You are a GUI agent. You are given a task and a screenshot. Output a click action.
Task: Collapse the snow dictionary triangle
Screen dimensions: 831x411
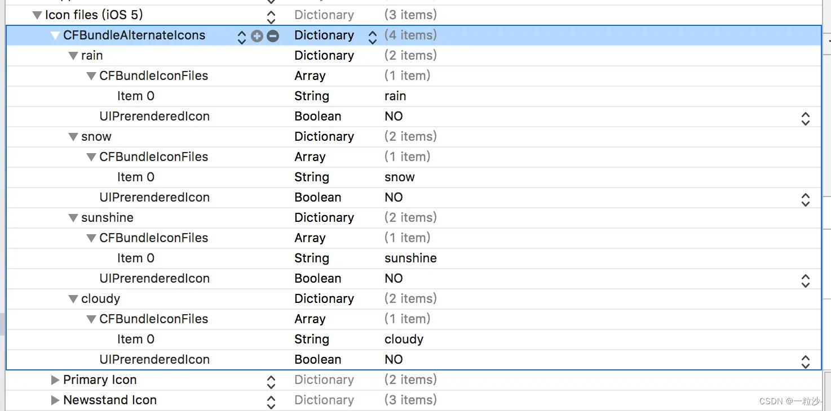click(x=73, y=137)
